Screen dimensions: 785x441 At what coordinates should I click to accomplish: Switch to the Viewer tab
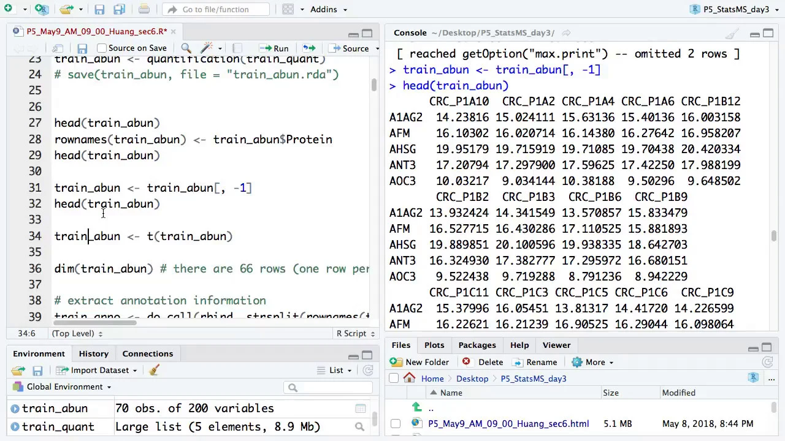coord(556,345)
